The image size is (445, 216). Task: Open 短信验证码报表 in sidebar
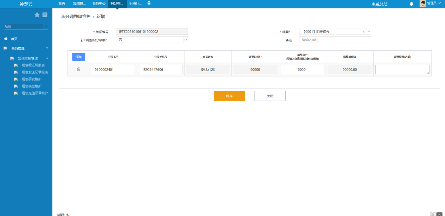(33, 65)
